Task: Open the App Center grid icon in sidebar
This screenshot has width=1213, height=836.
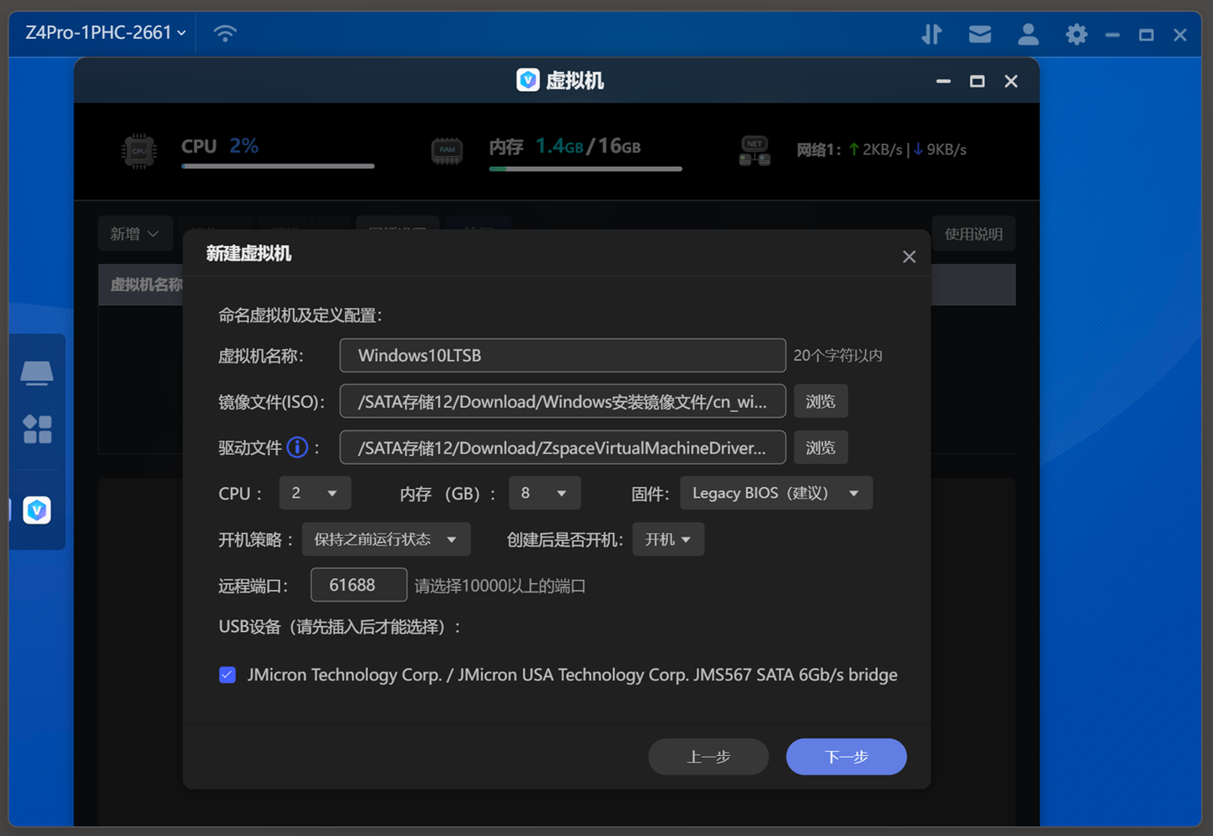Action: (x=37, y=430)
